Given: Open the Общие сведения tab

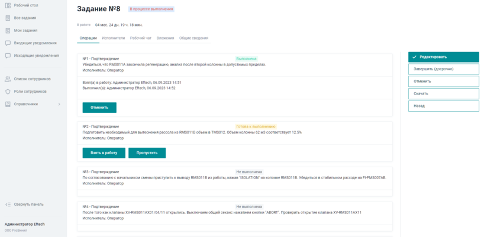Looking at the screenshot, I should click(193, 38).
